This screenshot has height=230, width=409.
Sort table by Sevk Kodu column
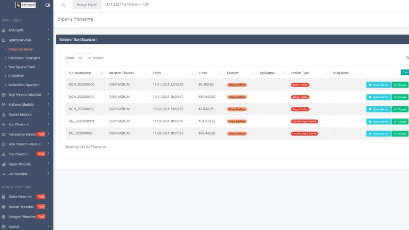(x=347, y=73)
